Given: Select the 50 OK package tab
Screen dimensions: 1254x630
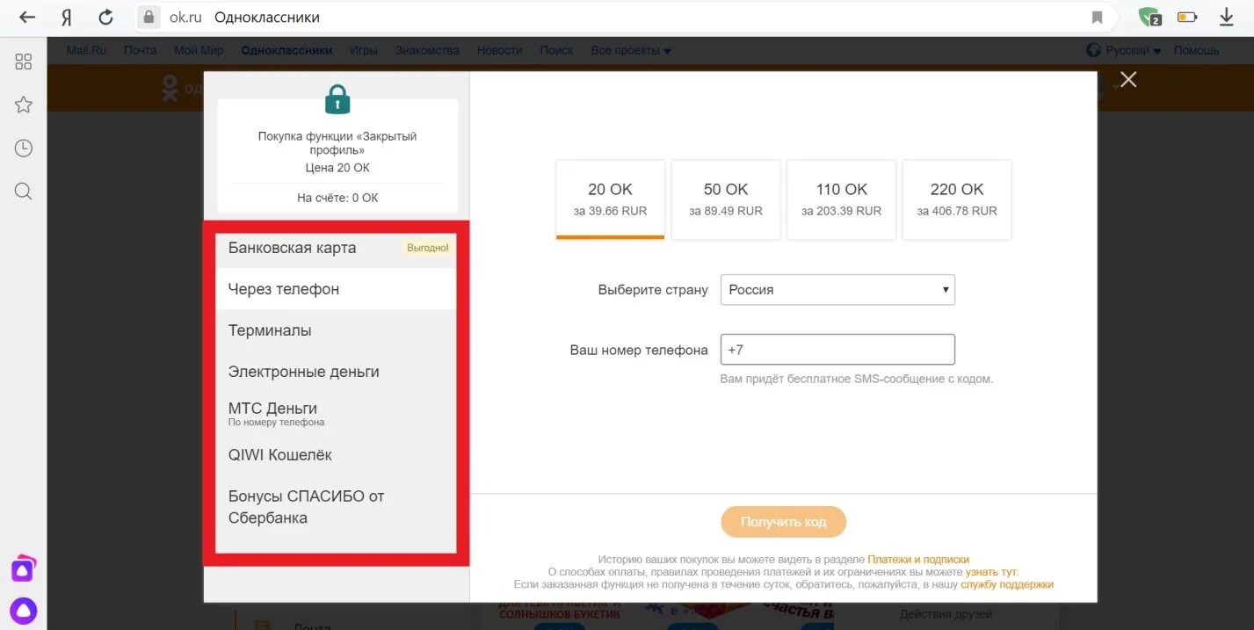Looking at the screenshot, I should (726, 199).
